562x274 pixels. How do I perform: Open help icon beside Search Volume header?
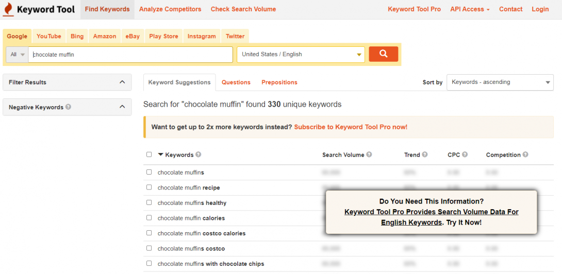pyautogui.click(x=369, y=155)
